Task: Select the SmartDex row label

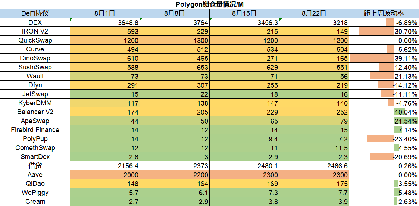Action: pyautogui.click(x=35, y=157)
